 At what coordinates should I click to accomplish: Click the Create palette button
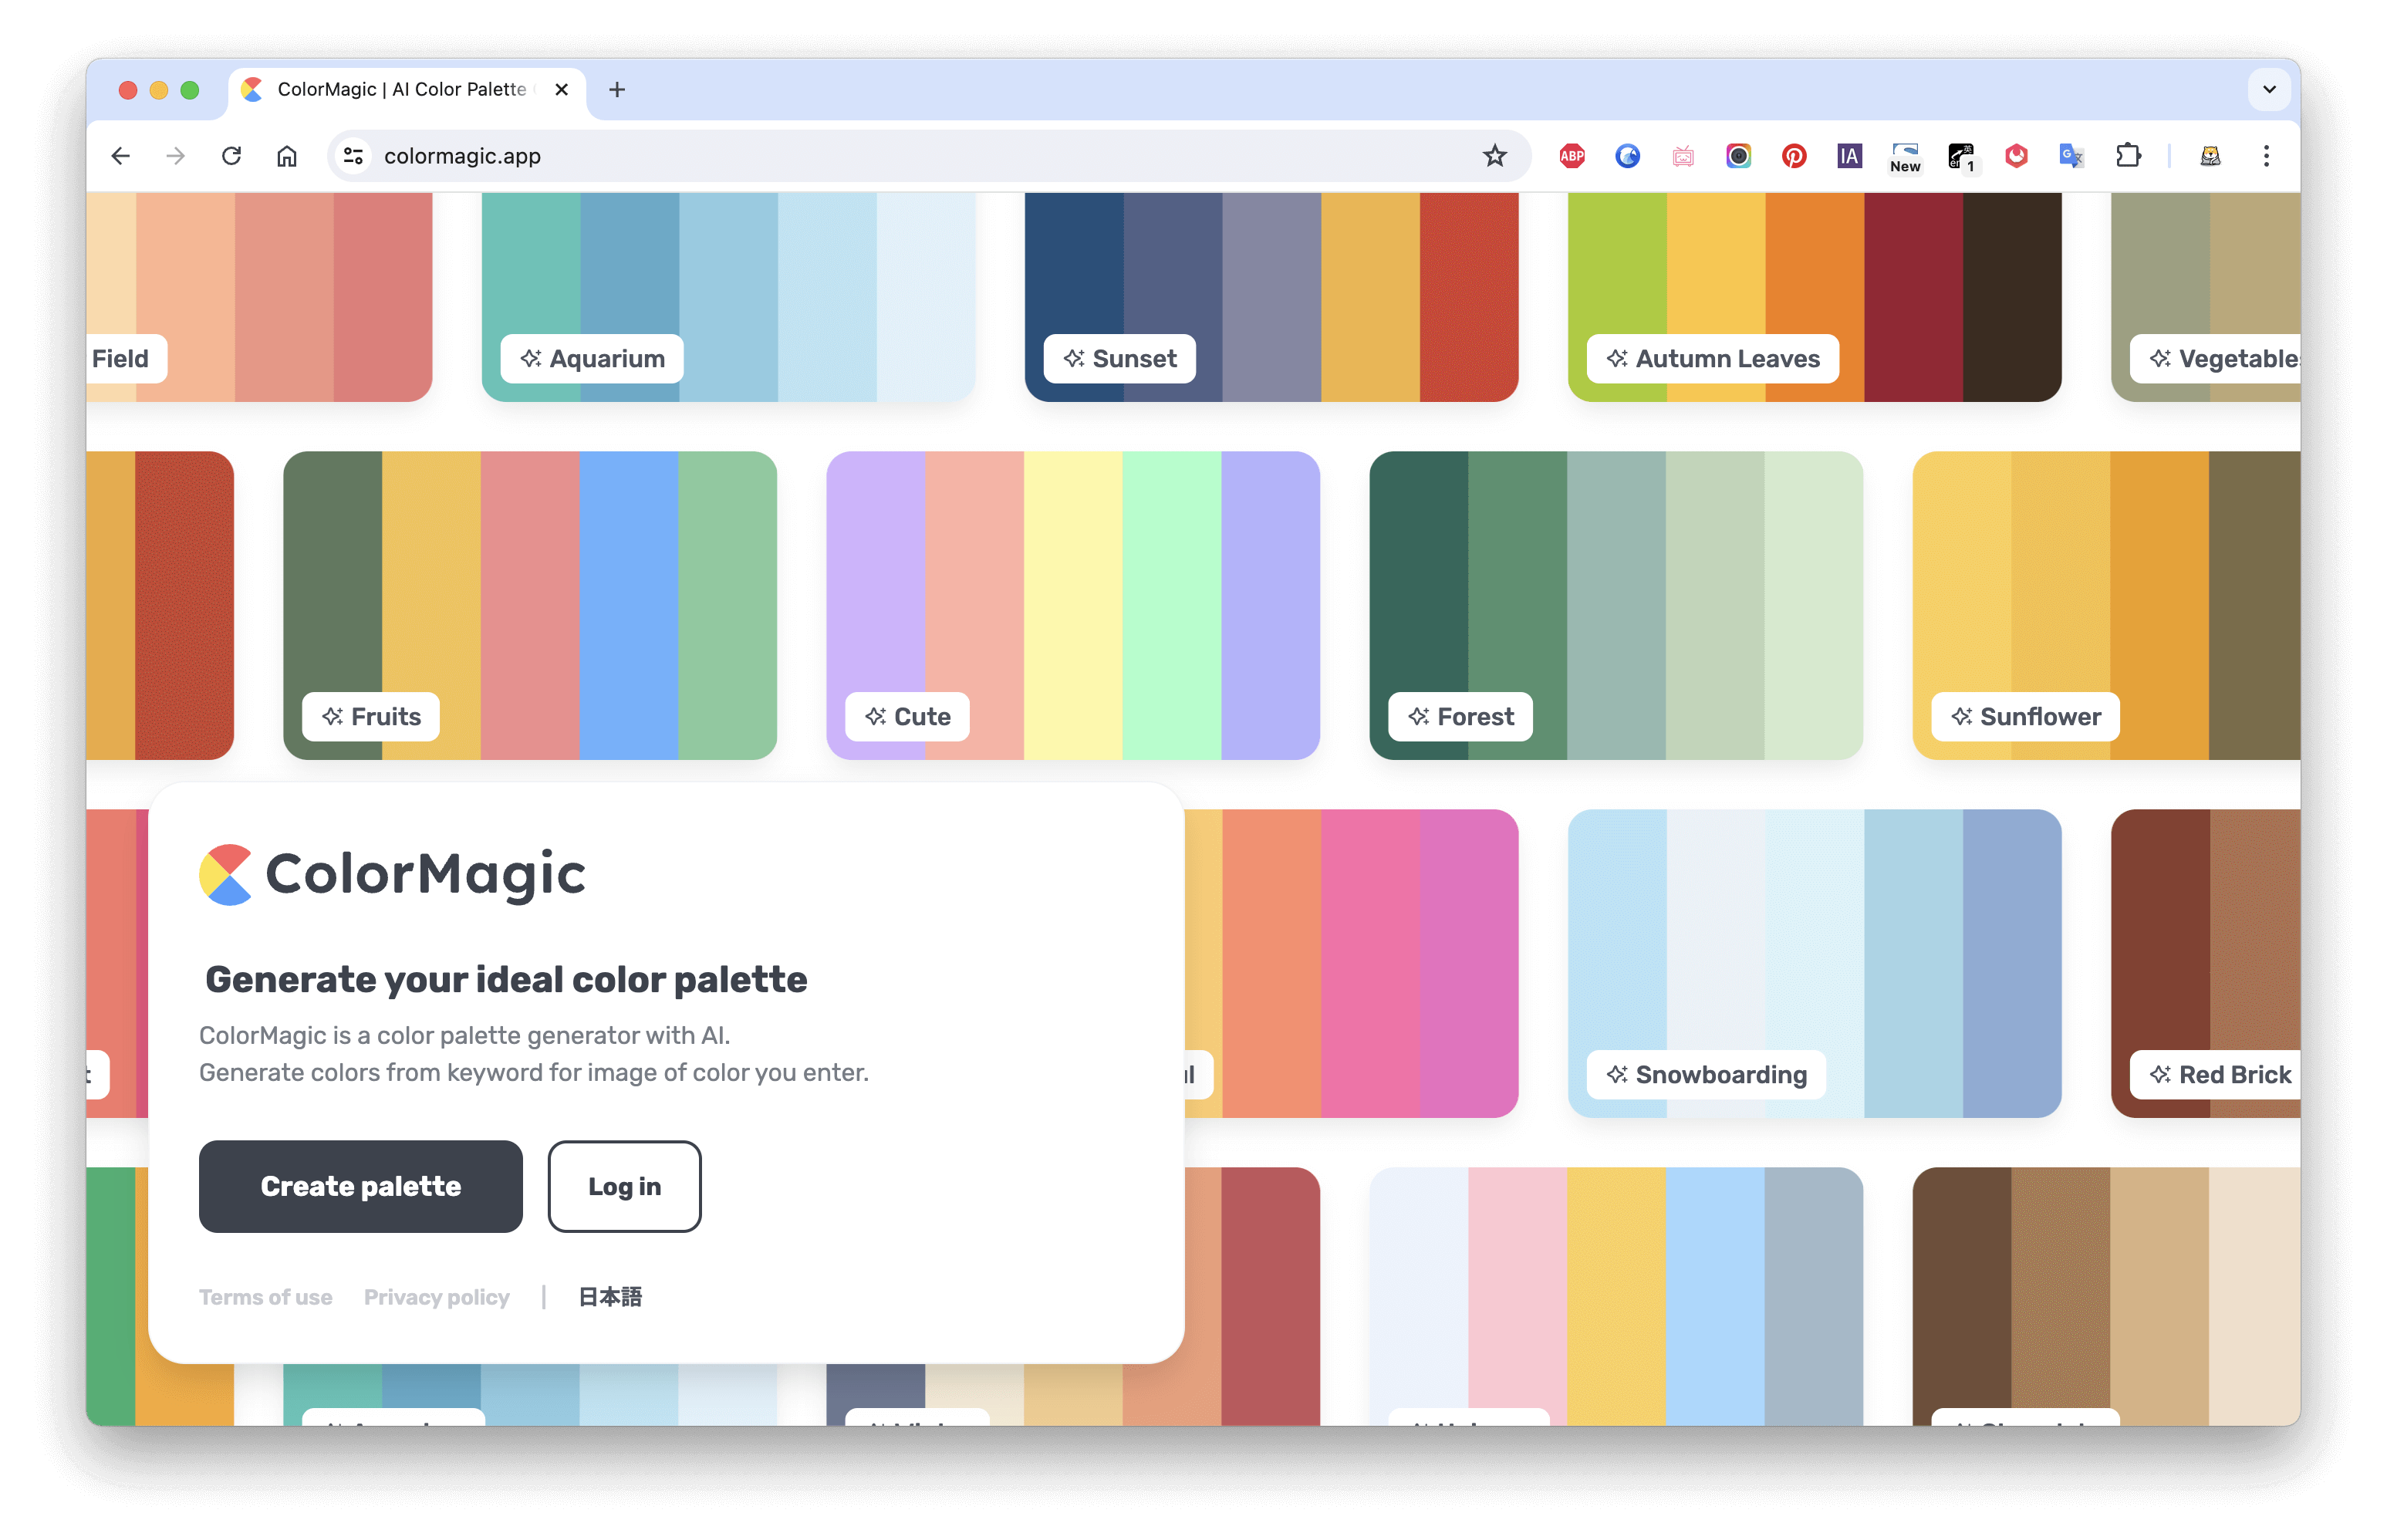pyautogui.click(x=361, y=1186)
